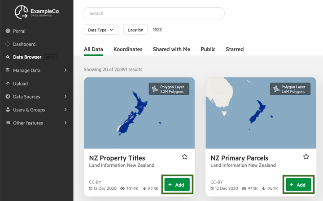Select the Data Browser magnifier icon
This screenshot has height=201, width=323.
8,57
